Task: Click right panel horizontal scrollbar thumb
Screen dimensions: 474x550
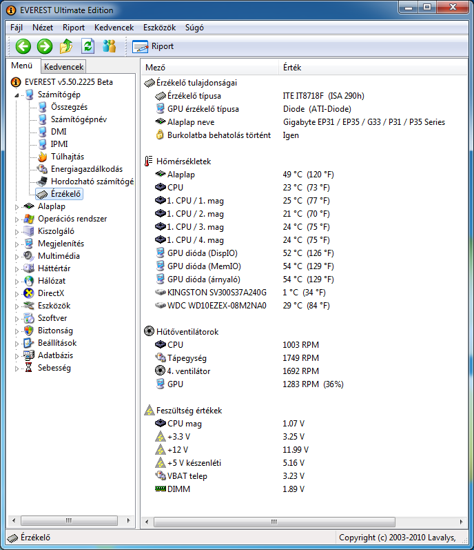Action: (274, 522)
